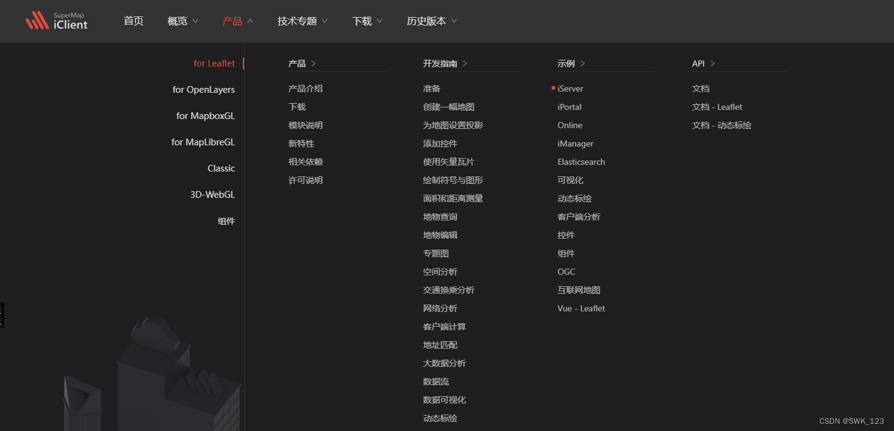Viewport: 894px width, 431px height.
Task: Open 空间分析 guide
Action: pos(440,272)
